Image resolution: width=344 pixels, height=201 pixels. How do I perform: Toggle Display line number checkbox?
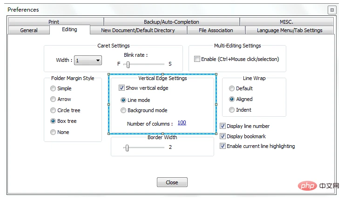pos(223,126)
